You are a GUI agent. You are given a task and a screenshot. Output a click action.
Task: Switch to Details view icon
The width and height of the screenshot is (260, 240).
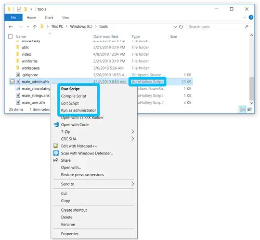242,109
